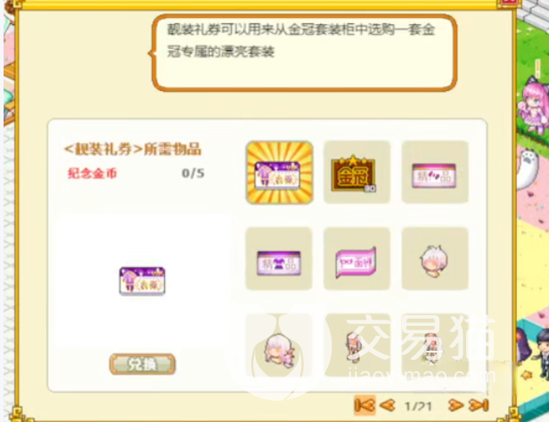This screenshot has width=549, height=422.
Task: Choose the purple 精品 clothing voucher
Action: point(279,258)
